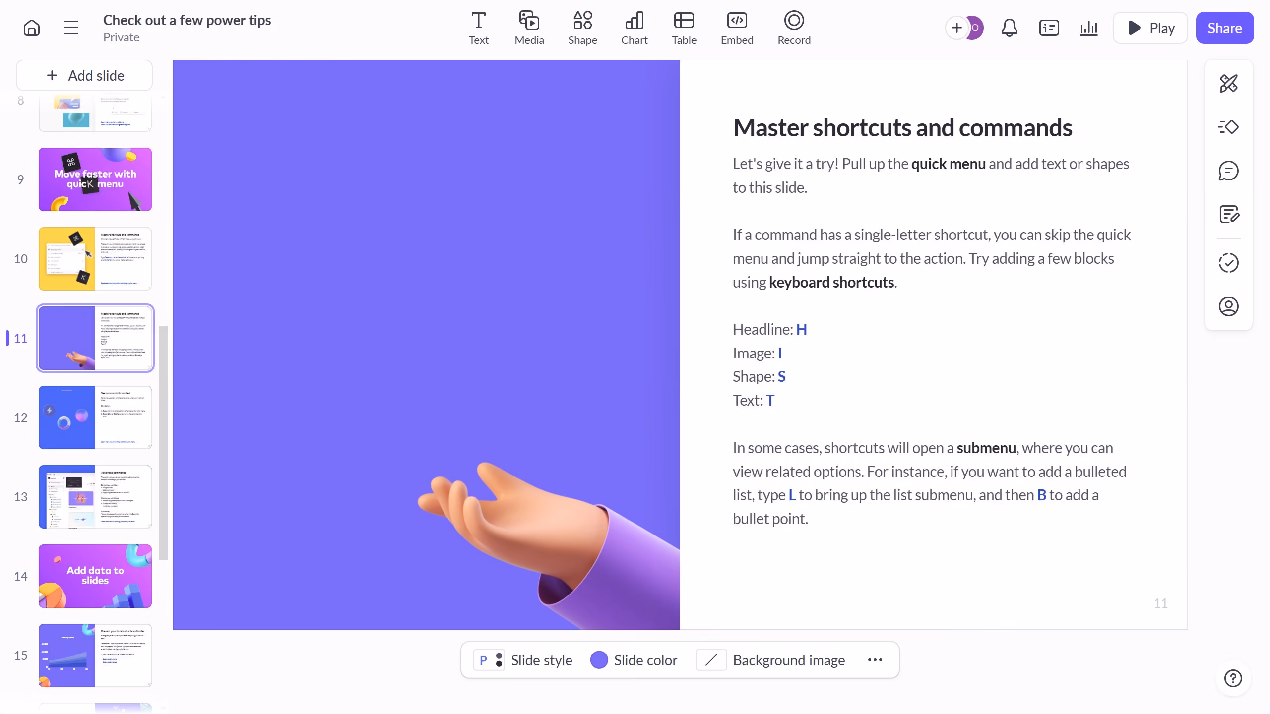Open the speaker notes icon
The image size is (1270, 714).
(1229, 214)
